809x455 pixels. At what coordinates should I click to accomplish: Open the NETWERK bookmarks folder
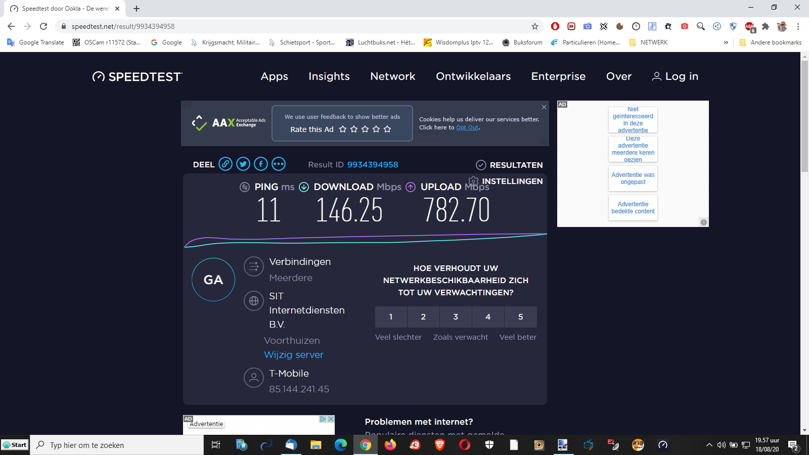(x=648, y=42)
